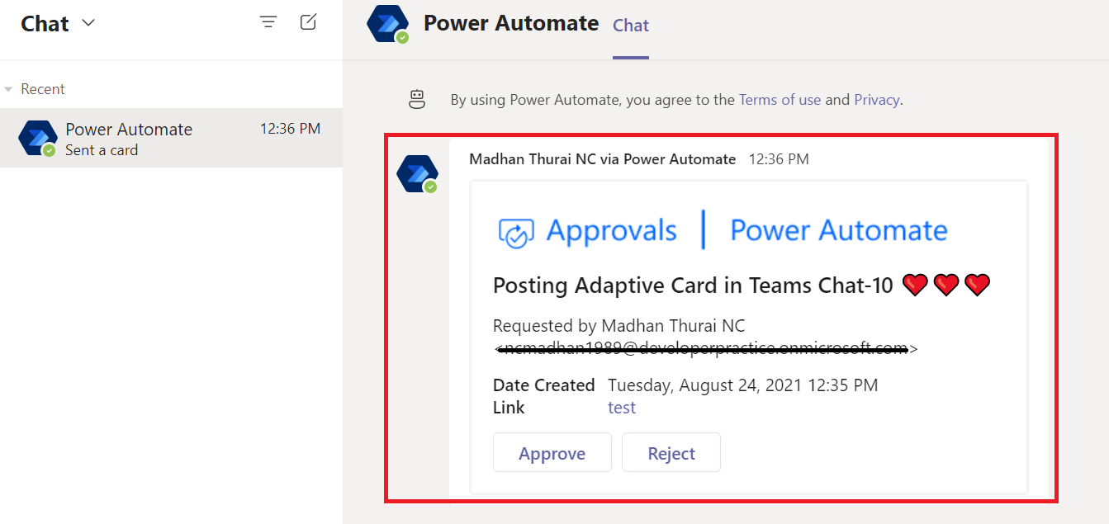Open the chat filter icon
1109x524 pixels.
(x=268, y=22)
